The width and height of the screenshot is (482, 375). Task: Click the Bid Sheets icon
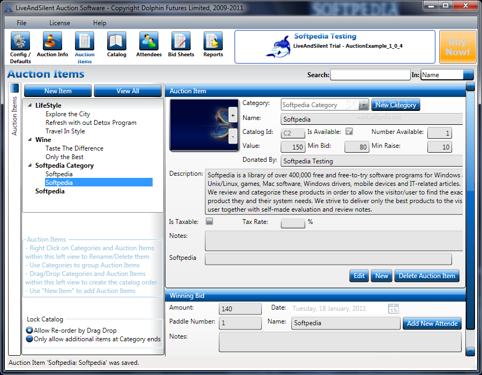click(x=181, y=41)
